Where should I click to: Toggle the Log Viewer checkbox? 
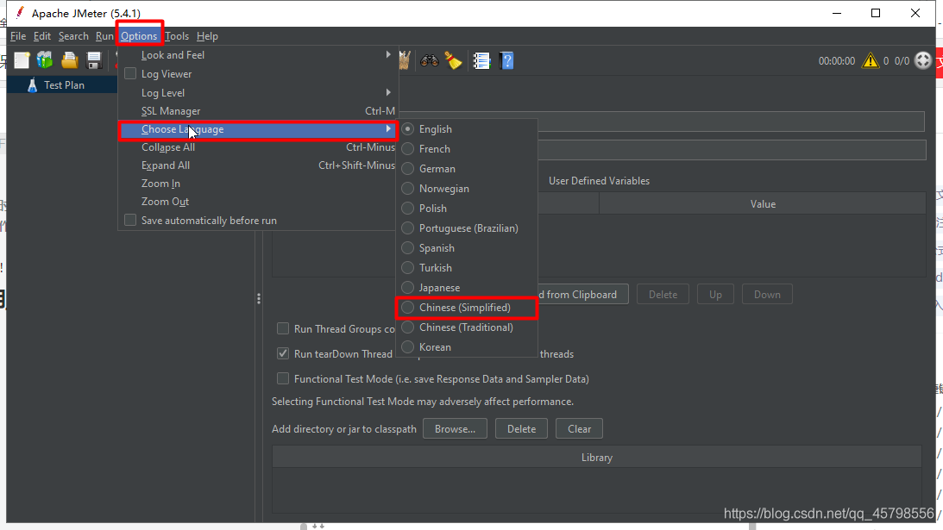130,74
